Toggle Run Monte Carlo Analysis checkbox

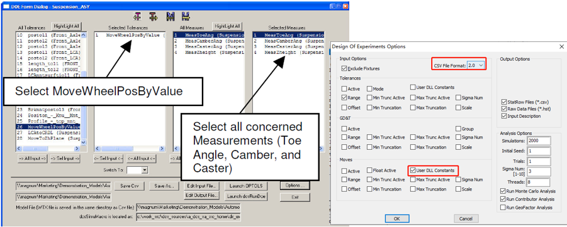pos(503,191)
